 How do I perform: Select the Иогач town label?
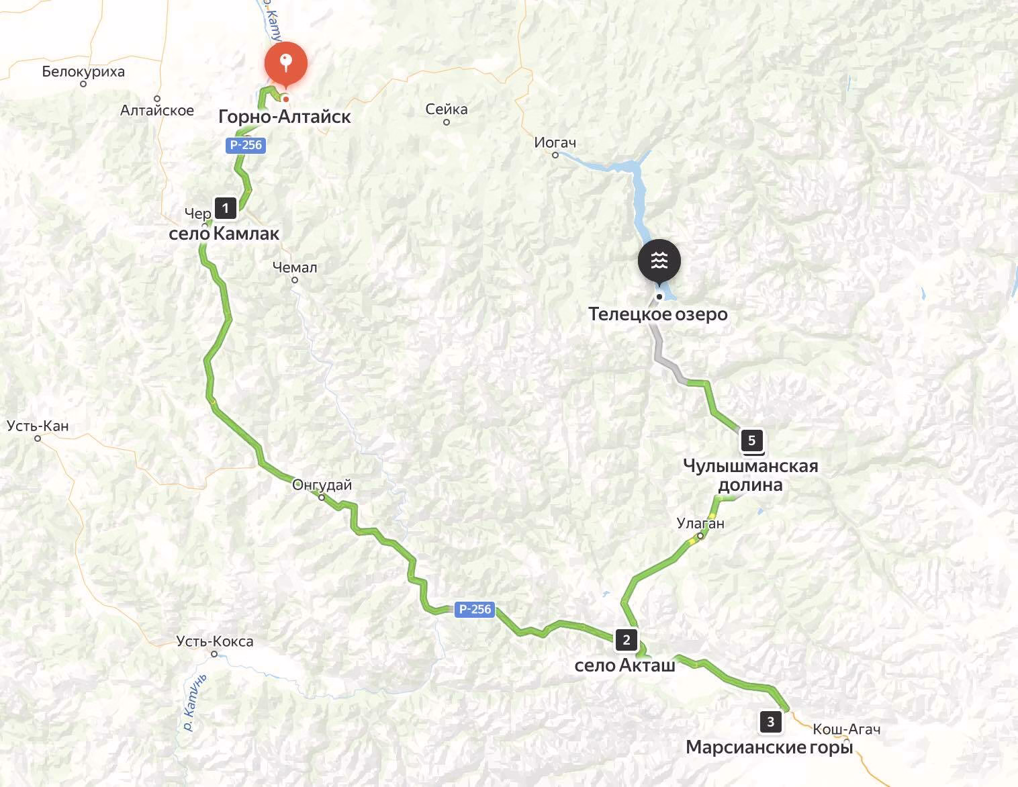[x=555, y=142]
